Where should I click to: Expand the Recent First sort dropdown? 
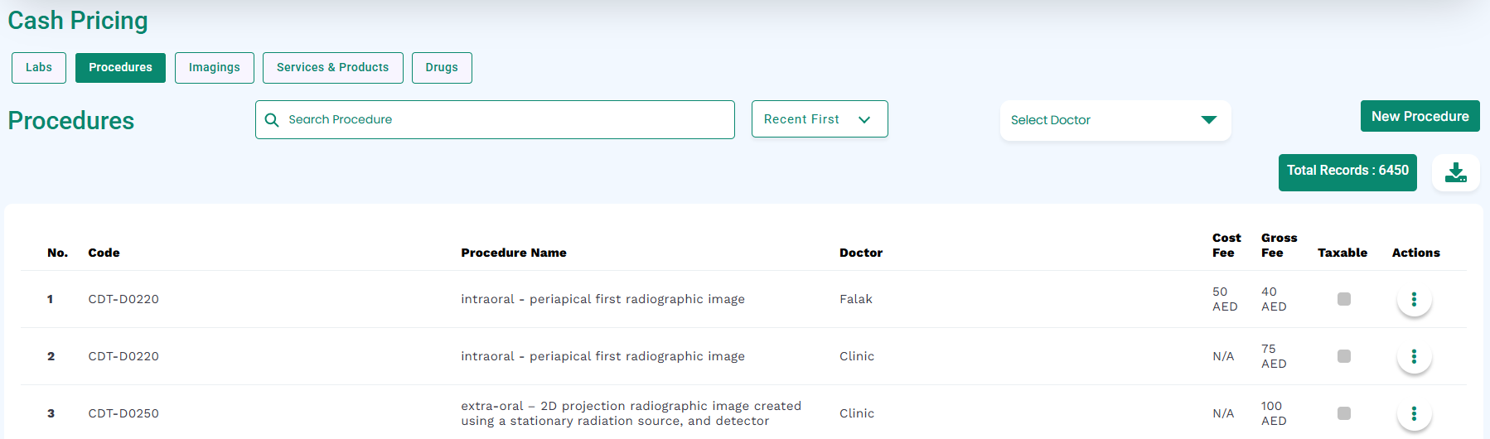pos(820,119)
